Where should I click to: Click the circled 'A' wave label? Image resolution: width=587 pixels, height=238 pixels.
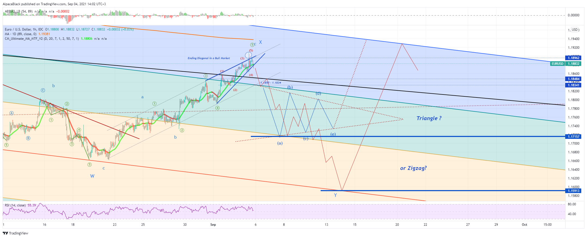click(11, 113)
